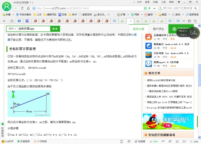Open the 软件 category dropdown in page search

click(x=12, y=29)
